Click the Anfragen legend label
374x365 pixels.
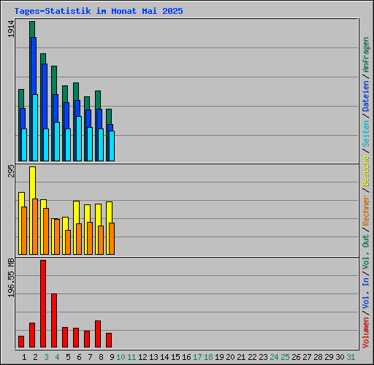pos(366,55)
